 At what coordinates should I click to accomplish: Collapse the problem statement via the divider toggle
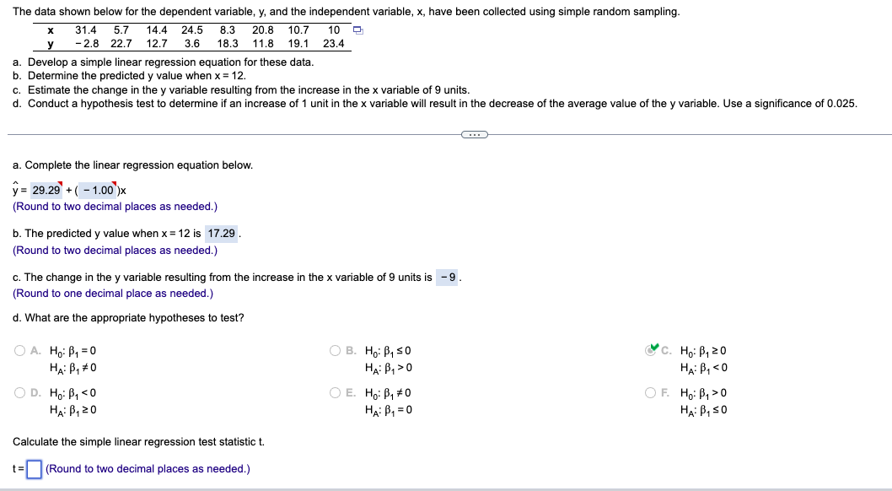click(x=473, y=133)
